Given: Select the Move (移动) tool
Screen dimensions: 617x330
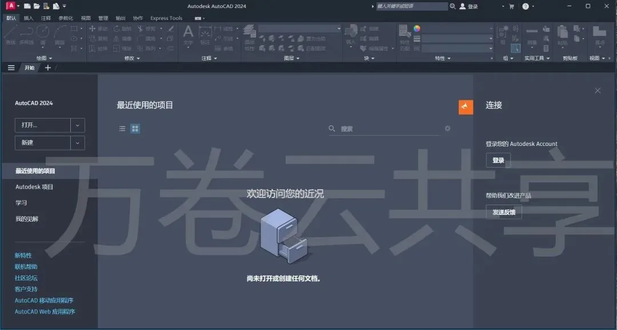Looking at the screenshot, I should [98, 28].
